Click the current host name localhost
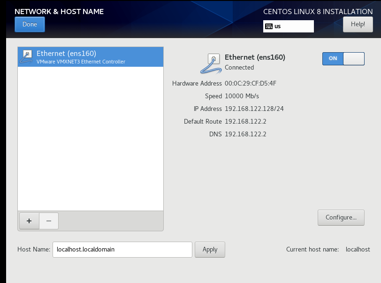 pos(358,250)
